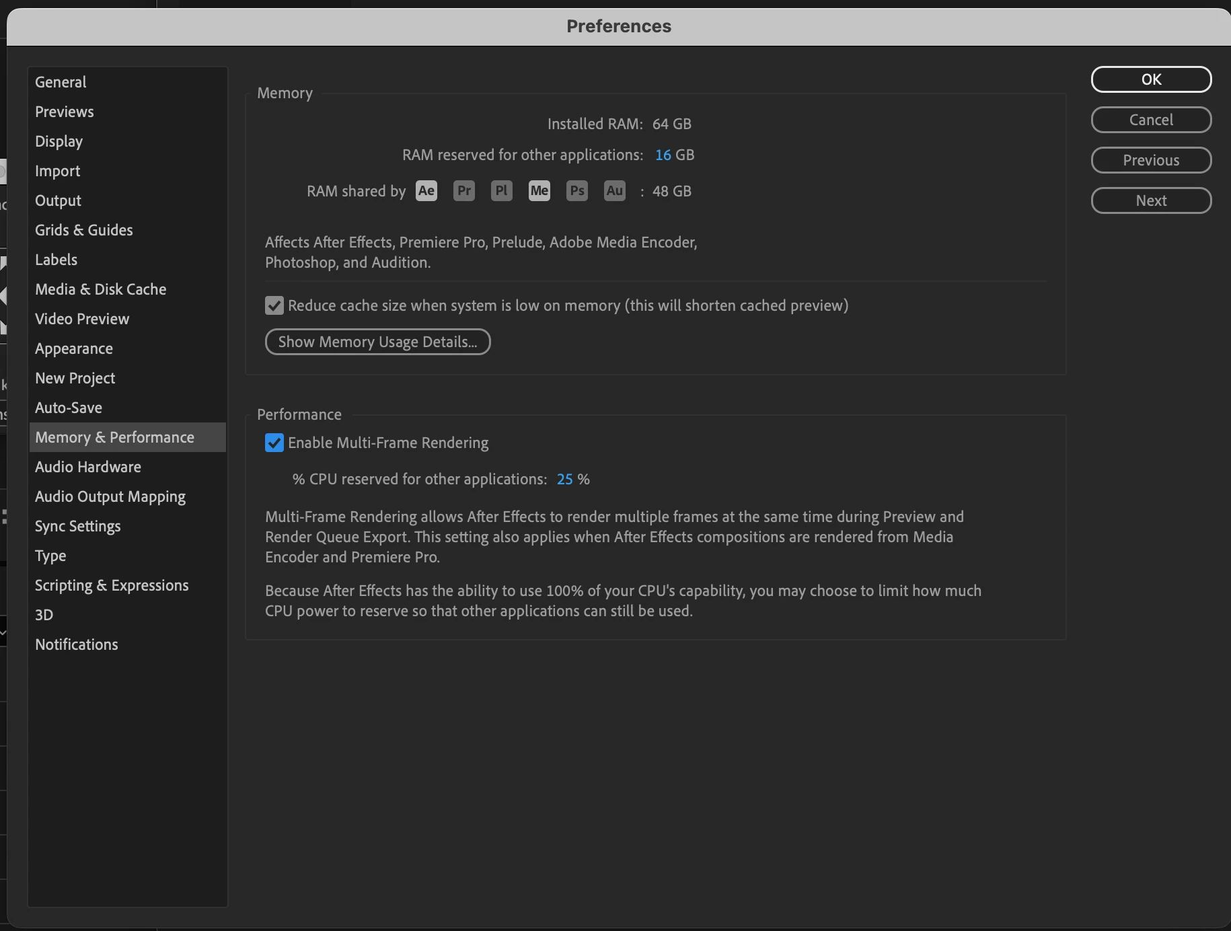Toggle Reduce cache size when low on memory
Image resolution: width=1231 pixels, height=931 pixels.
[274, 306]
